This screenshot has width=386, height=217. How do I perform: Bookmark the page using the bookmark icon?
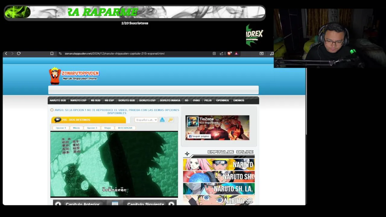point(52,54)
